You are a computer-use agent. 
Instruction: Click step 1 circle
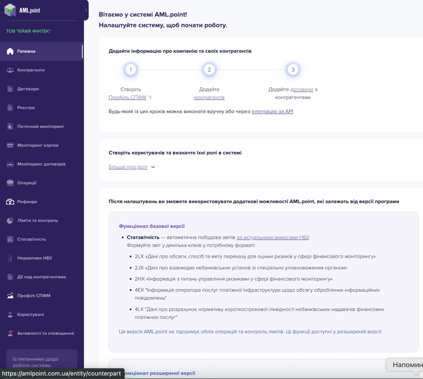[131, 70]
